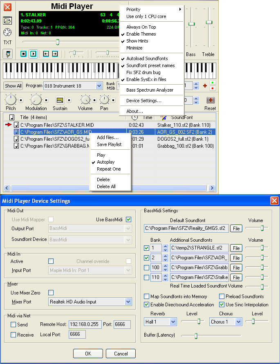Click the note icon of the DOGOS2 row
Screen dimensions: 280x364
tap(16, 139)
